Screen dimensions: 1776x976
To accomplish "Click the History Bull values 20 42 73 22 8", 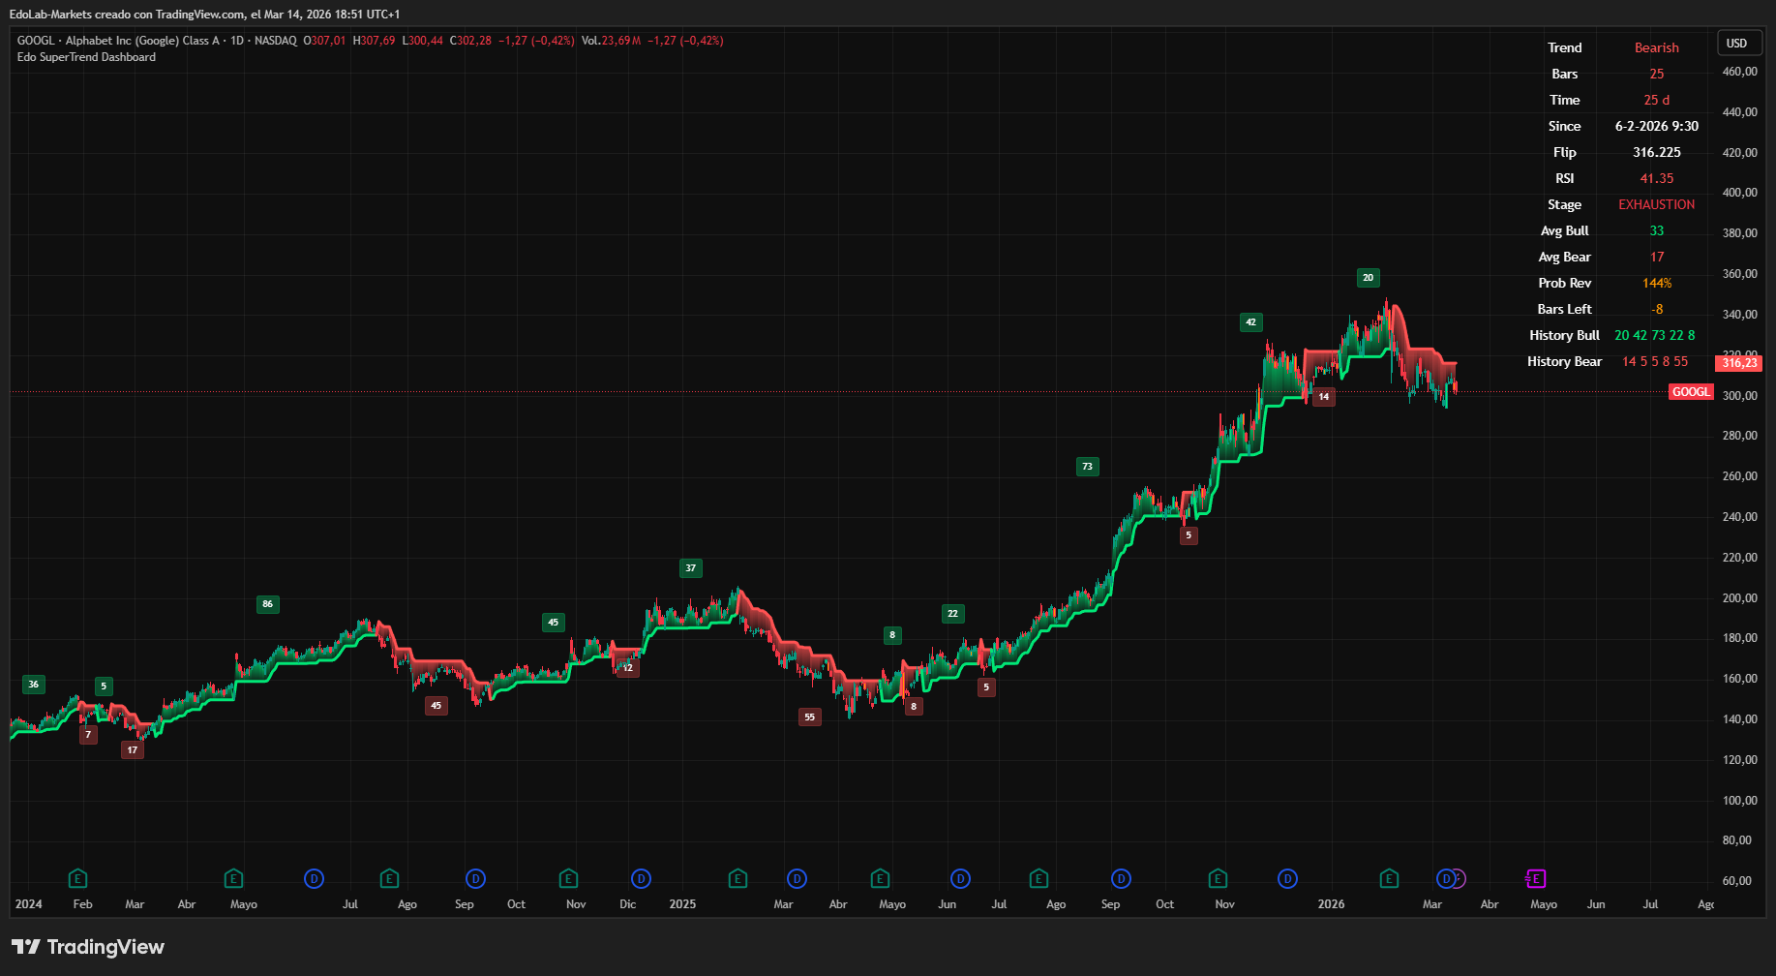I will coord(1655,335).
